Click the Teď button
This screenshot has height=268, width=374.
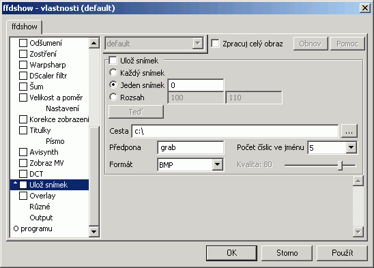136,112
